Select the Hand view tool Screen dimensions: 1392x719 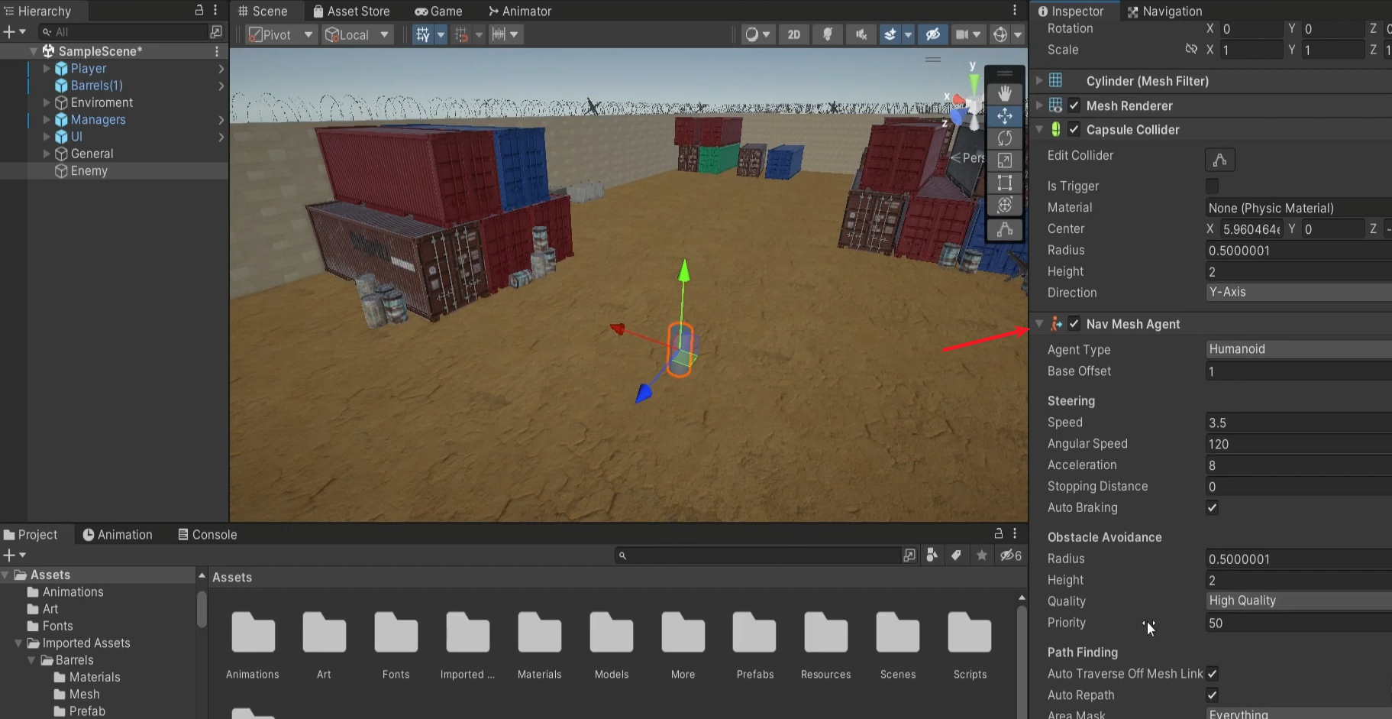(x=1004, y=93)
